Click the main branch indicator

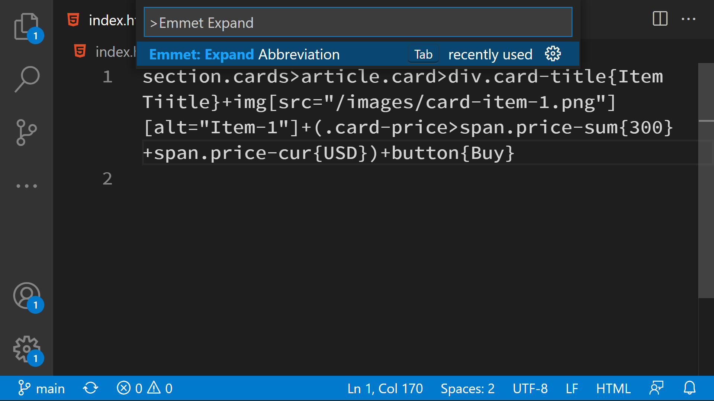41,388
